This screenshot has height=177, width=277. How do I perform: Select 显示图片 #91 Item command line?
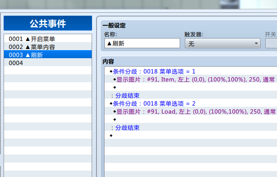tap(191, 79)
